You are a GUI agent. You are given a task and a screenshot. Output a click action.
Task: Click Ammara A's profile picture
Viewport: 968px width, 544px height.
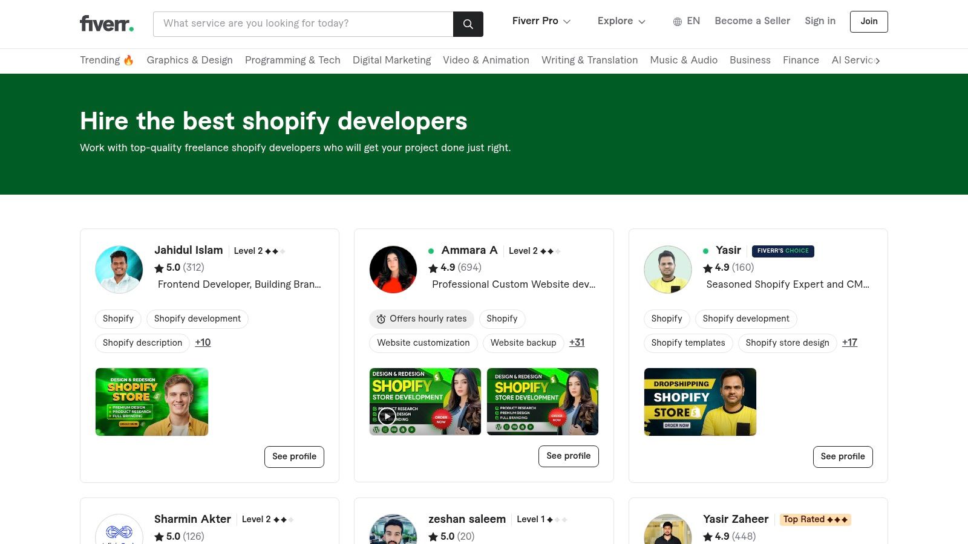[393, 270]
